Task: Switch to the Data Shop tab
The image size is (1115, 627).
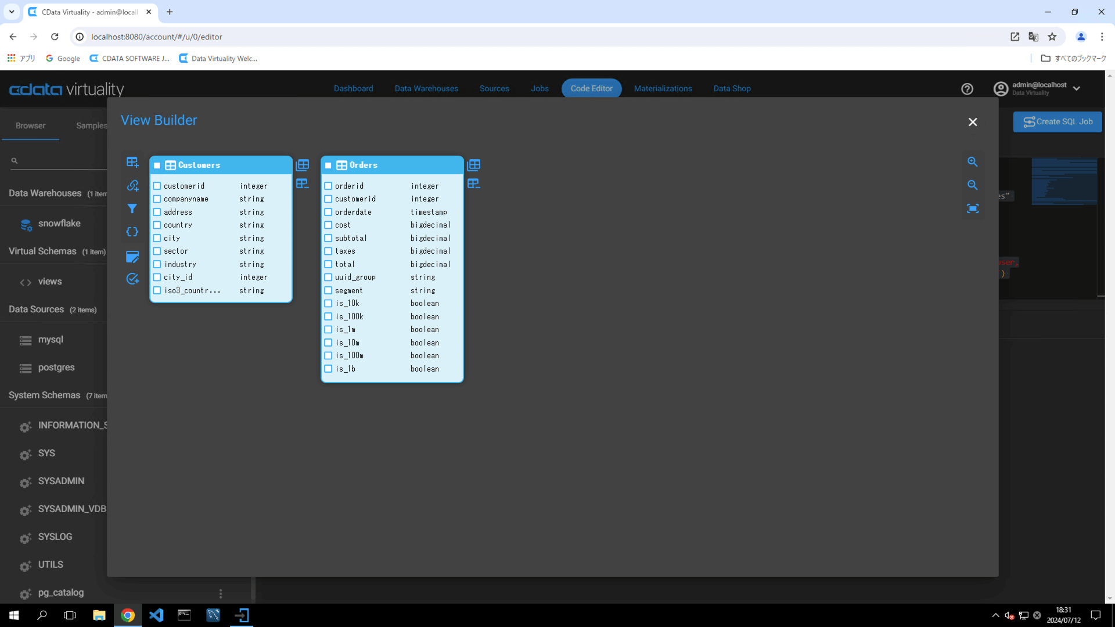Action: coord(732,89)
